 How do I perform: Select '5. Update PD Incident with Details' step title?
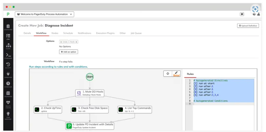click(93, 124)
